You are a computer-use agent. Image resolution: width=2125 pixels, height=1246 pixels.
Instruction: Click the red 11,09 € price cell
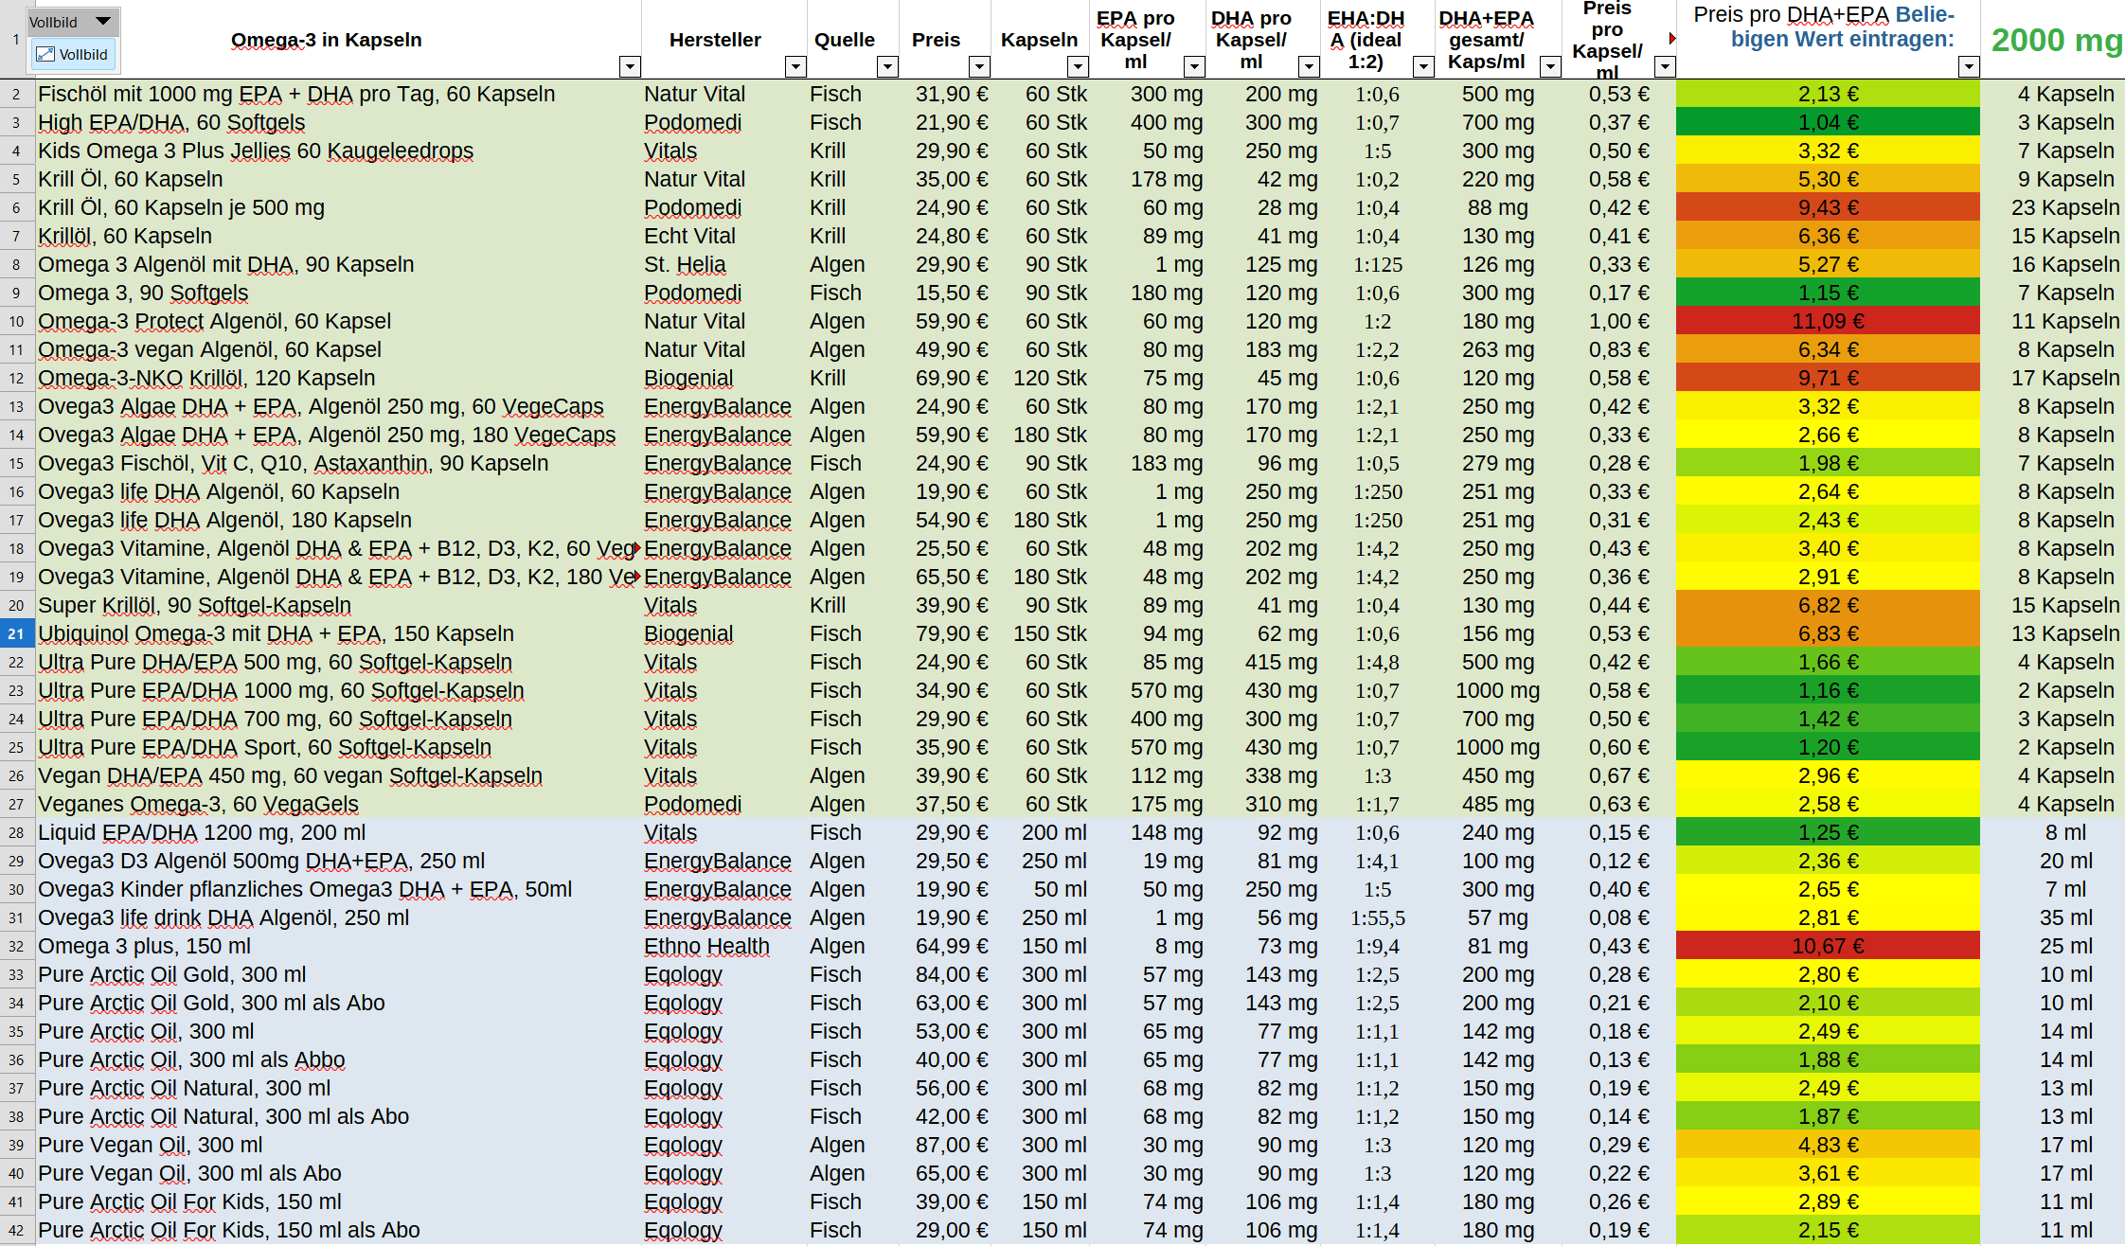(1828, 321)
